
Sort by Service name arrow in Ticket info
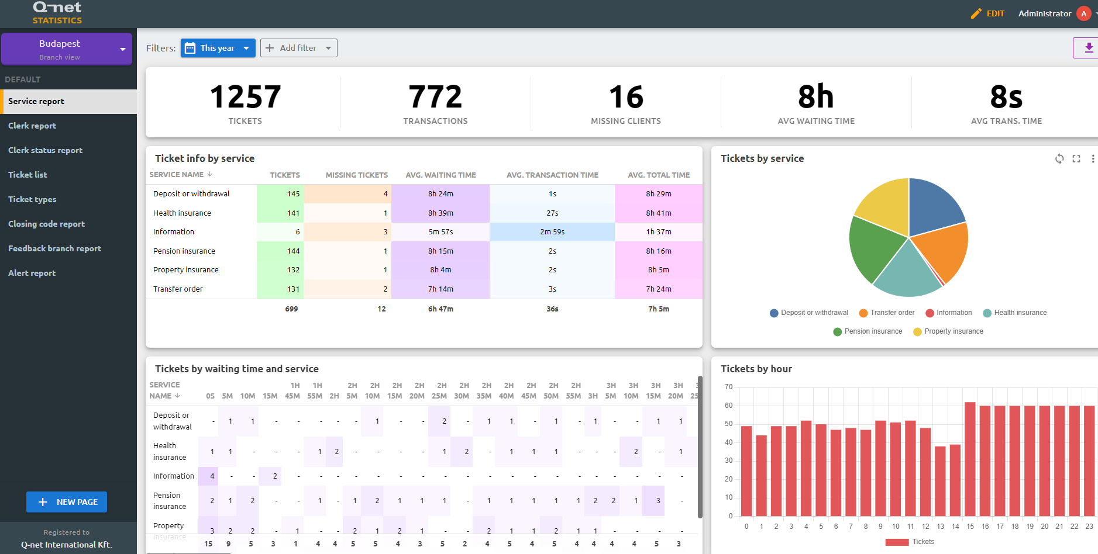click(x=209, y=174)
